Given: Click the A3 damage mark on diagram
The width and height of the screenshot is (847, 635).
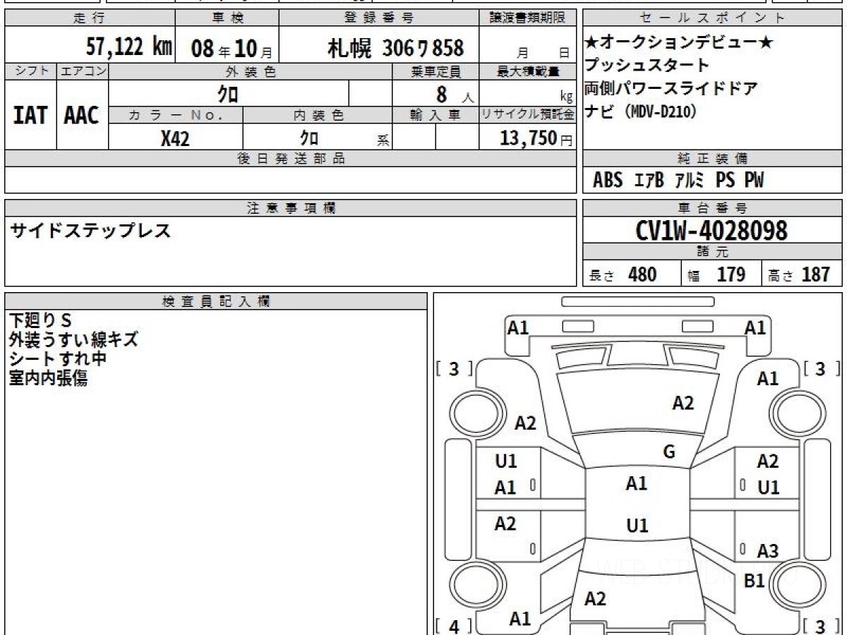Looking at the screenshot, I should (x=767, y=551).
